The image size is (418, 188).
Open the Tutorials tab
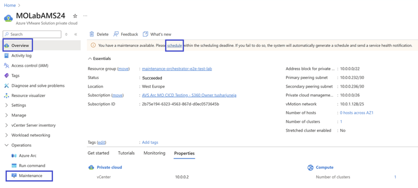click(126, 153)
